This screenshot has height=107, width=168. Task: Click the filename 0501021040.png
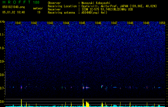click(14, 7)
